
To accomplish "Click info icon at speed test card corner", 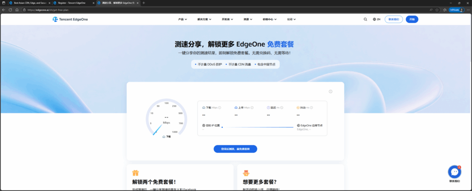I will (x=330, y=91).
